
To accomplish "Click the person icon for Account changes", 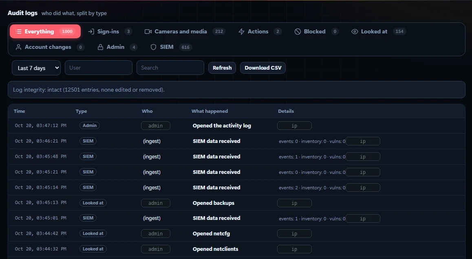I will point(18,47).
